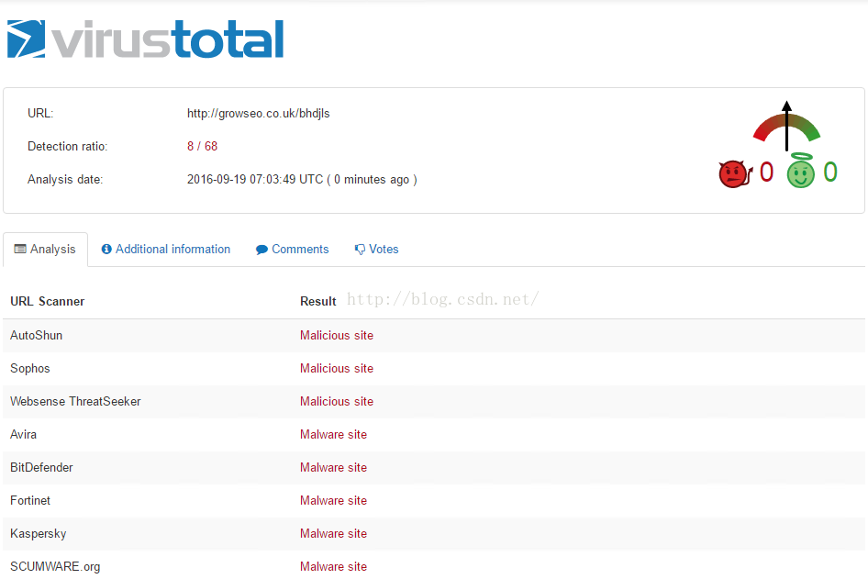Click the red malicious vote count 0
Viewport: 868px width, 579px height.
tap(766, 173)
